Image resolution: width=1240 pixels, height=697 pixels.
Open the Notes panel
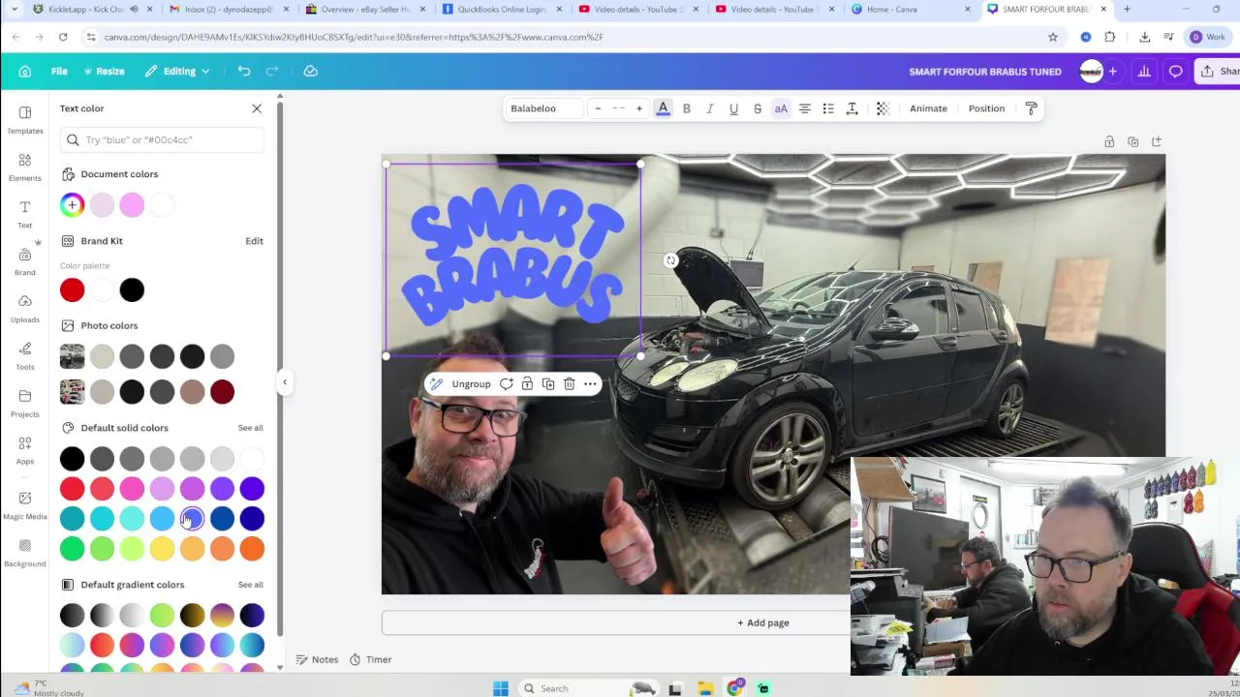click(317, 659)
